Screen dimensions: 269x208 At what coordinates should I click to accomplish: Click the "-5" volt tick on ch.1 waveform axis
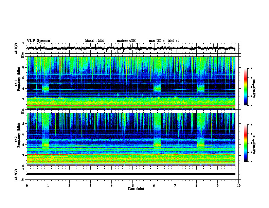pyautogui.click(x=23, y=54)
